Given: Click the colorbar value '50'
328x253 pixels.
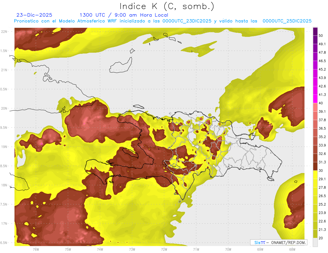Looking at the screenshot, I should pyautogui.click(x=321, y=35).
